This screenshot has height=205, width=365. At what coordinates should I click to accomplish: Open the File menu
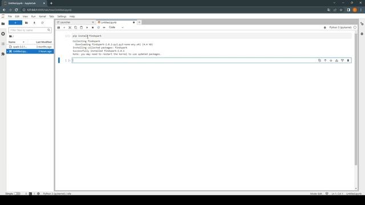(x=10, y=17)
